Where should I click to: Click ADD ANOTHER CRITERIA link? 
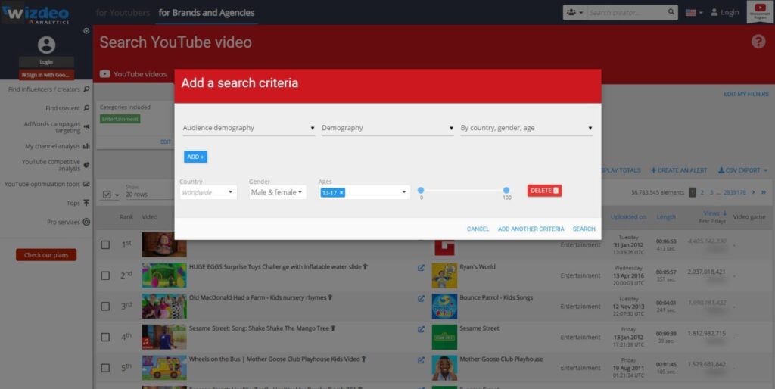[531, 229]
